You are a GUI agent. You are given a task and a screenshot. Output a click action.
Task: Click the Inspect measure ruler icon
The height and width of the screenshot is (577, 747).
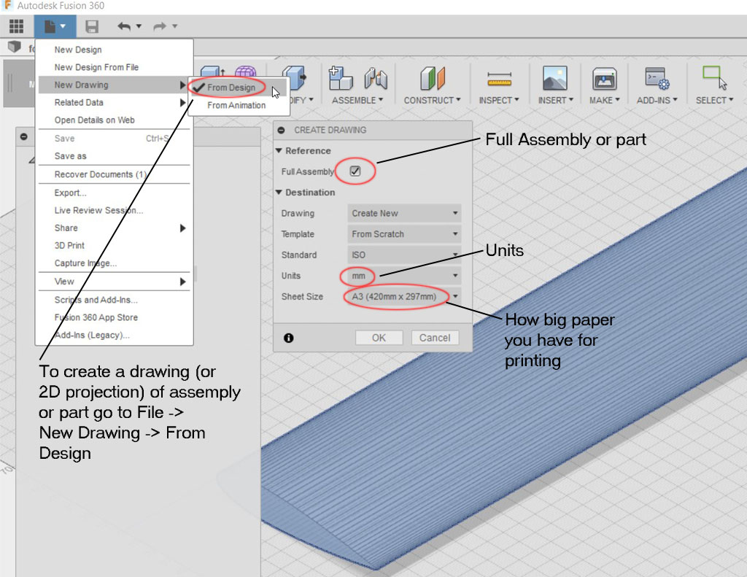tap(499, 79)
